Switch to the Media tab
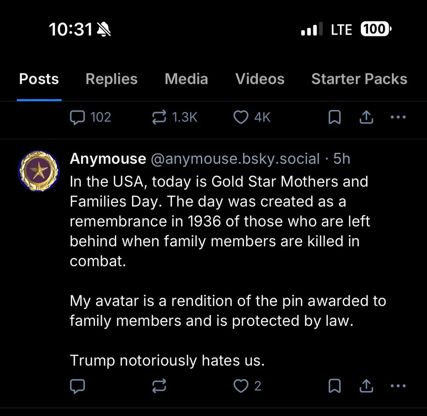Screen dimensions: 427x416 click(186, 79)
